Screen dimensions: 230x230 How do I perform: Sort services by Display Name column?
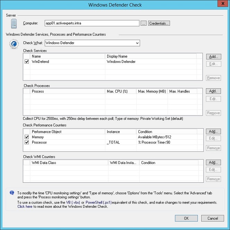pyautogui.click(x=151, y=56)
